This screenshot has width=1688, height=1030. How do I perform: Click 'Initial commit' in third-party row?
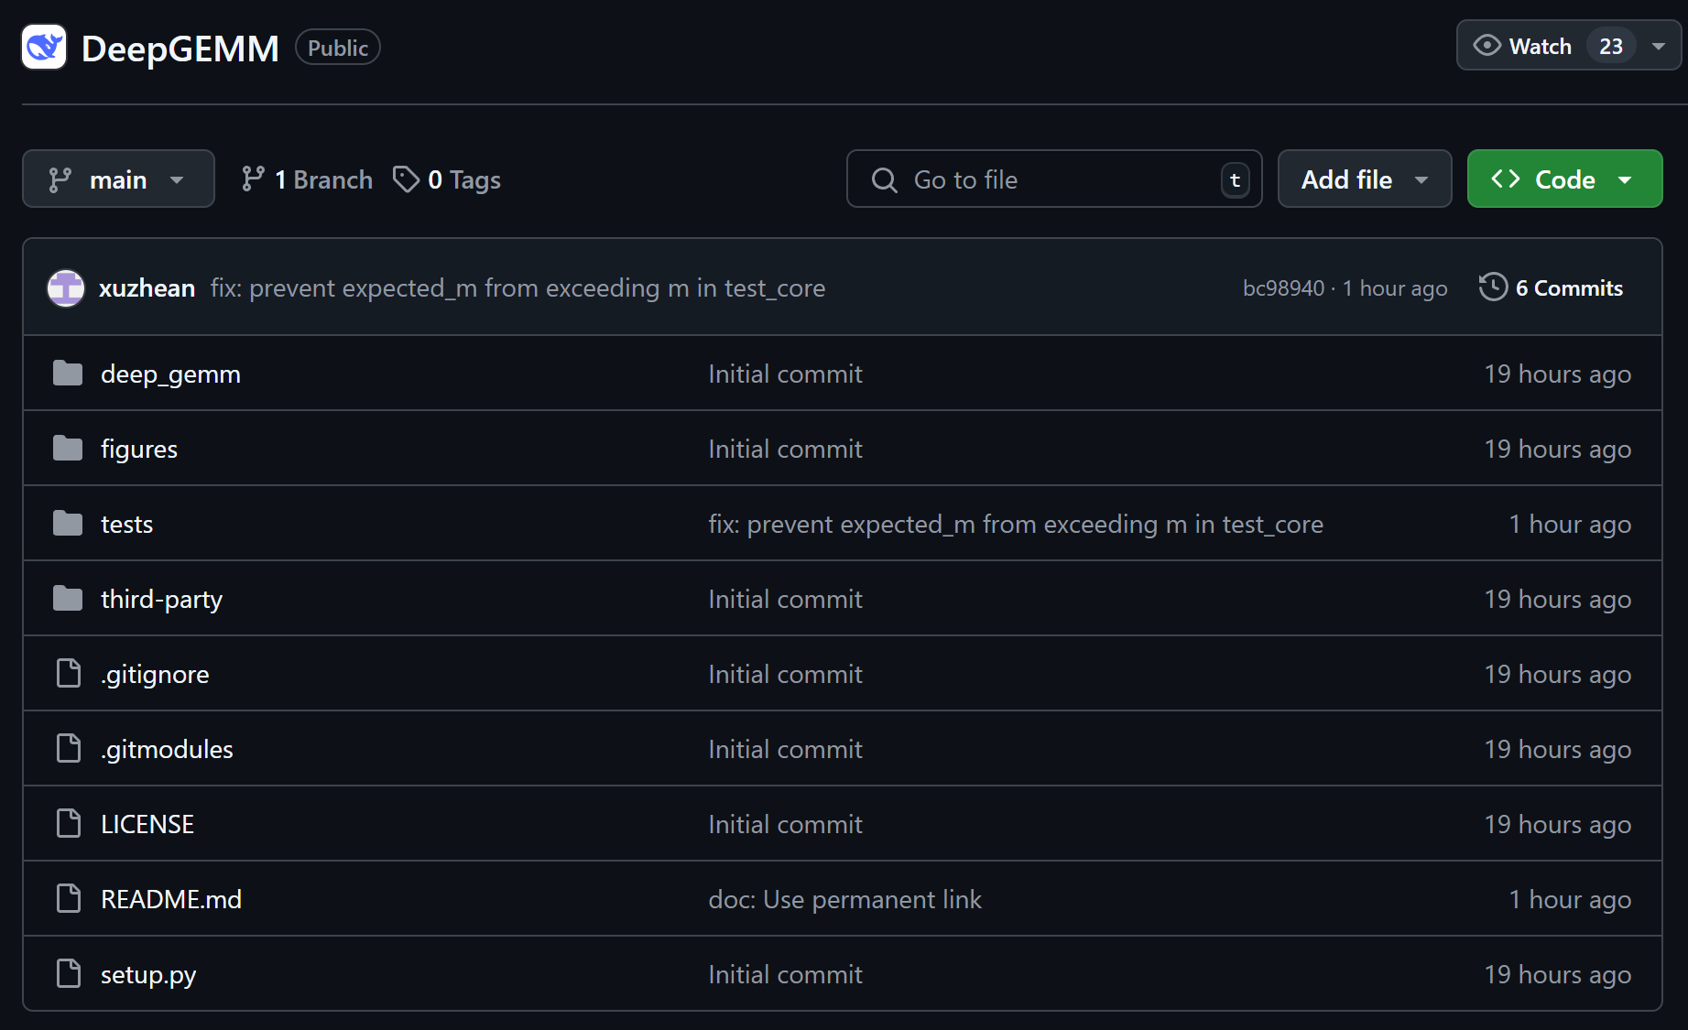click(785, 599)
